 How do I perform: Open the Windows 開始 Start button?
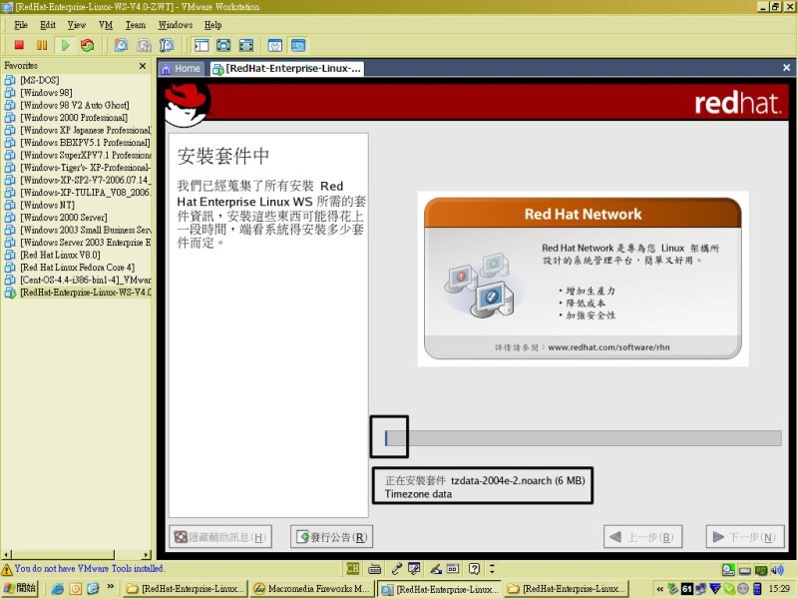tap(20, 588)
